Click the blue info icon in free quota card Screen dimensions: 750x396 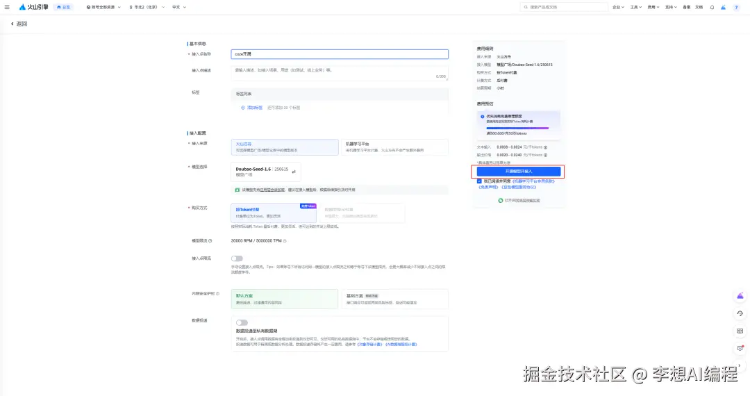pyautogui.click(x=482, y=117)
